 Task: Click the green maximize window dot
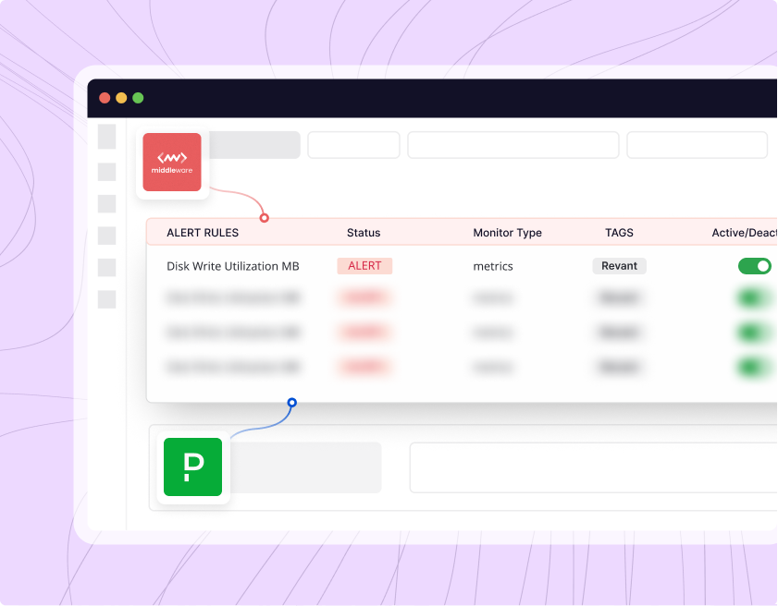tap(138, 98)
